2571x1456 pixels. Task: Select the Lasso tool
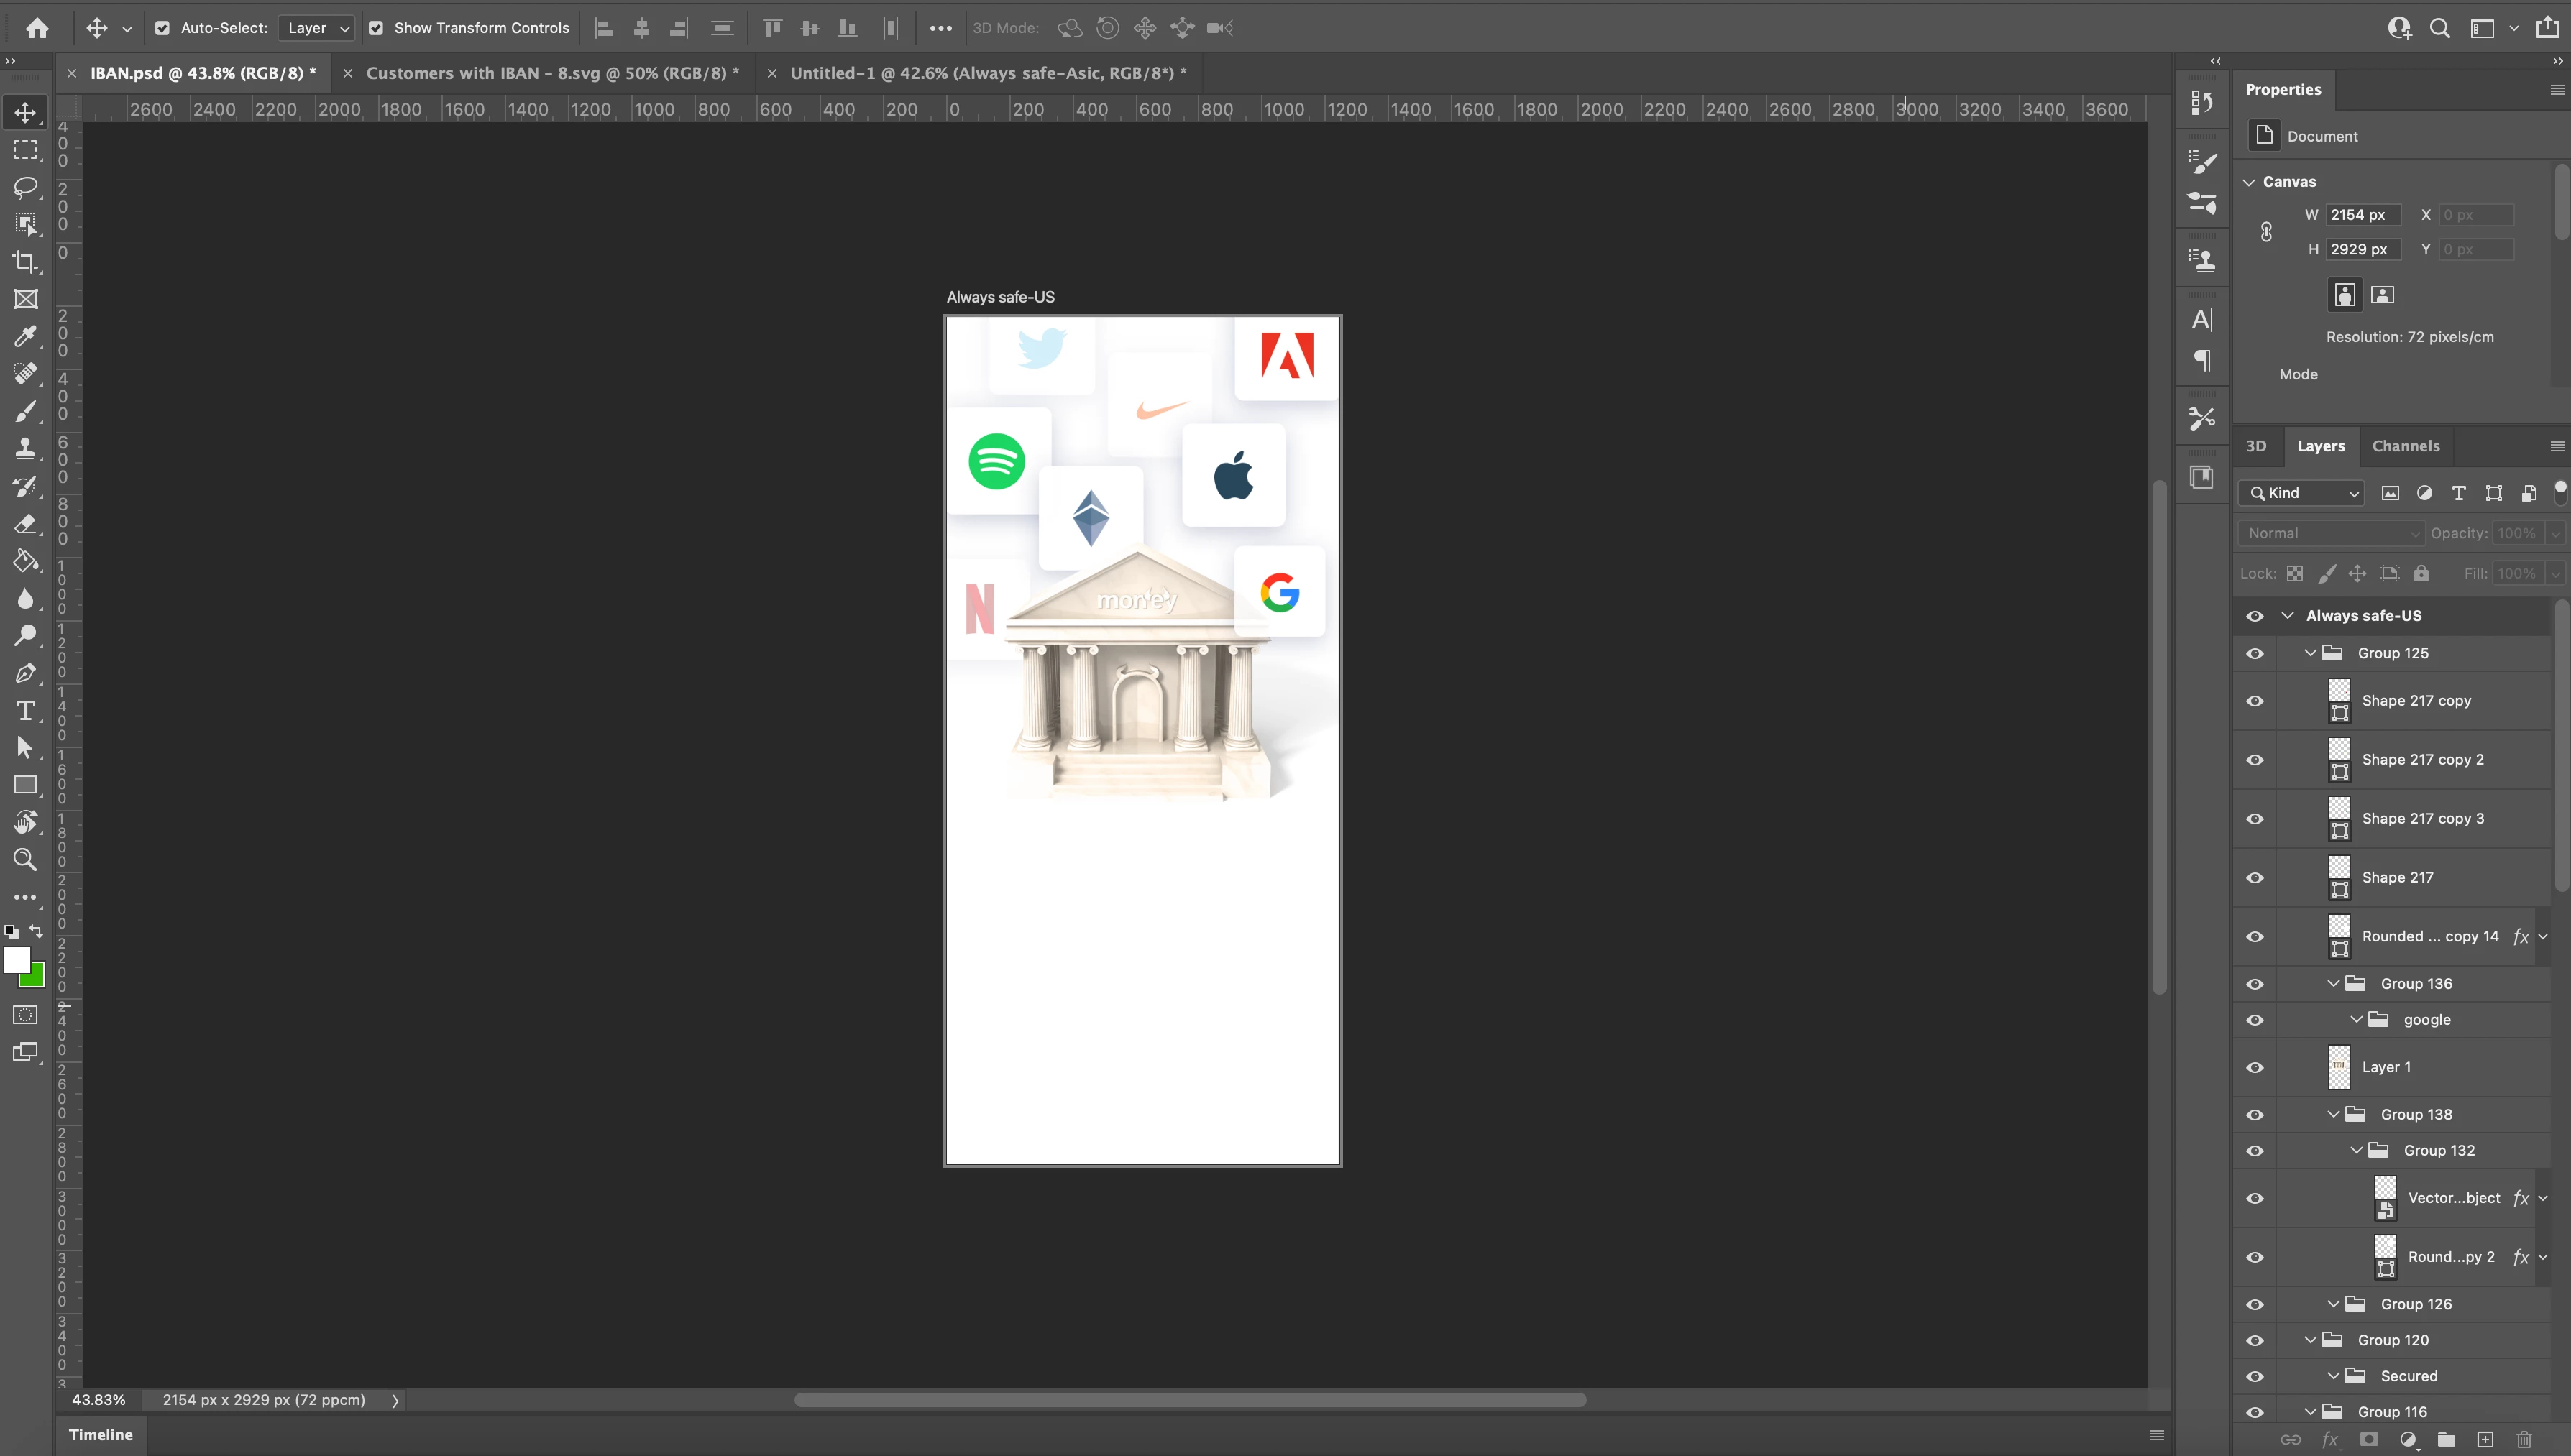(x=25, y=187)
